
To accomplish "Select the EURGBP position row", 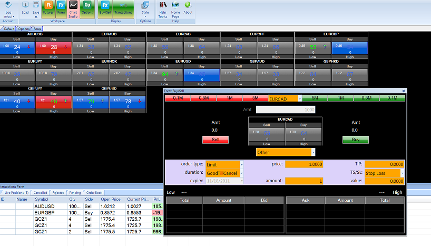I will (x=81, y=212).
